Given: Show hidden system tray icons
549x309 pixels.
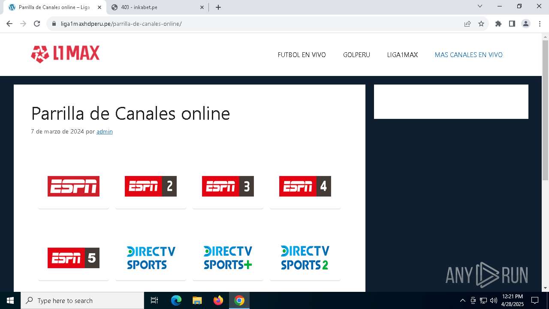Looking at the screenshot, I should (x=462, y=300).
